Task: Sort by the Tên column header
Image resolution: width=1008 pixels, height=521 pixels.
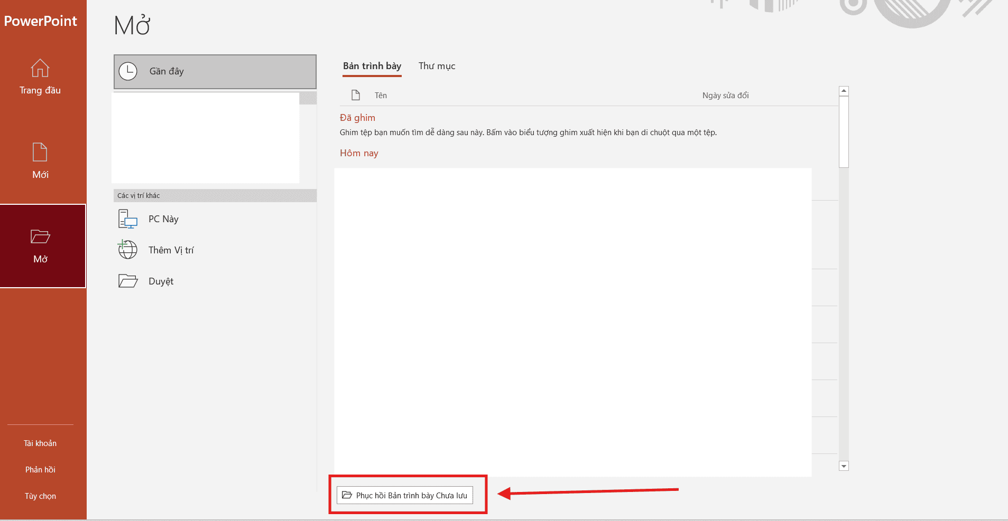Action: click(x=381, y=96)
